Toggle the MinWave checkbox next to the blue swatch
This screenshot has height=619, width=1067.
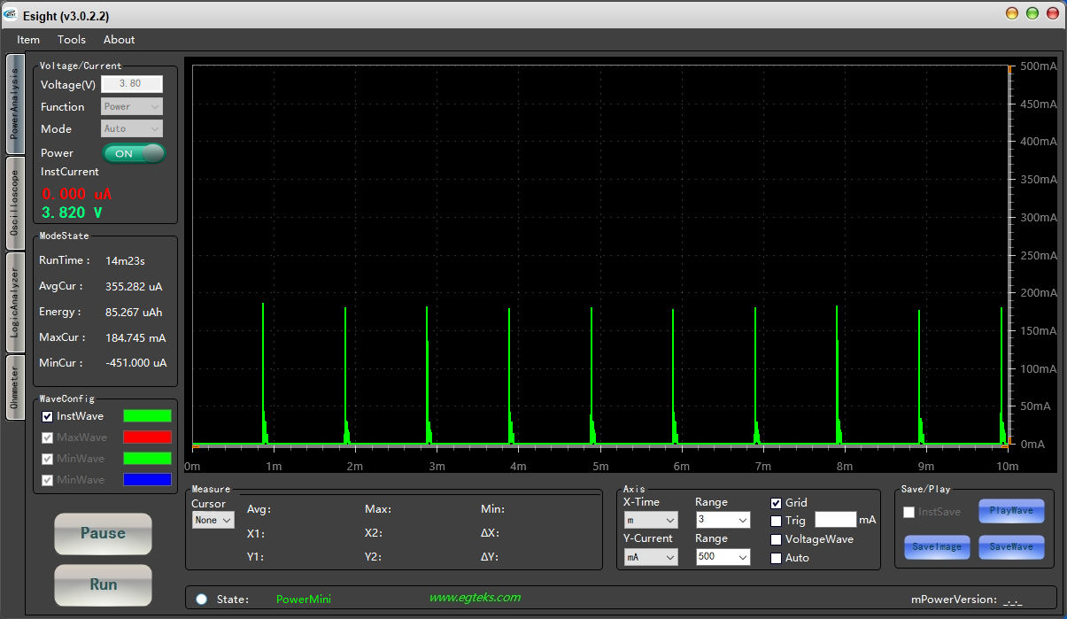[48, 480]
